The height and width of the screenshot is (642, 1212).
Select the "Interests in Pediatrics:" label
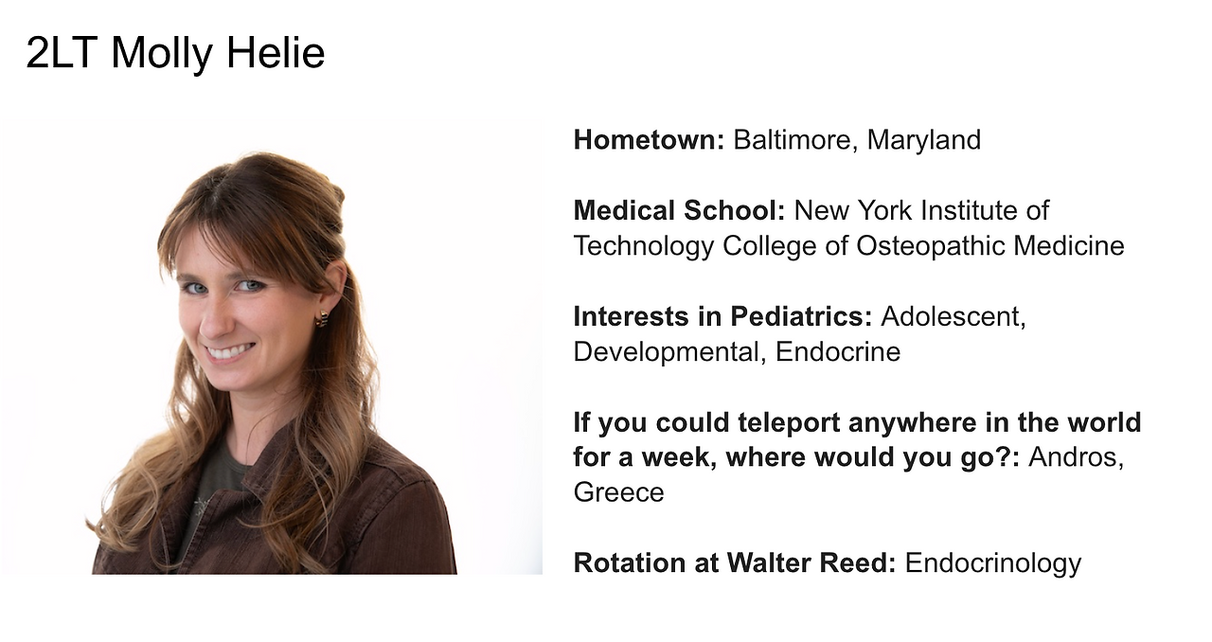pos(722,316)
